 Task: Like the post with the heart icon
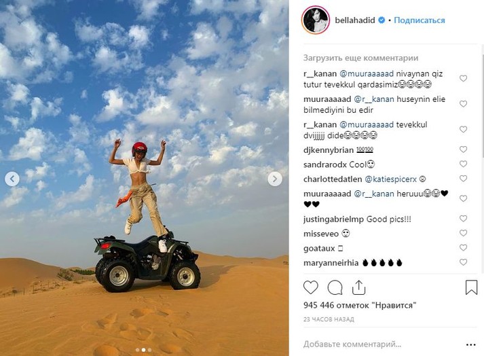(x=310, y=287)
